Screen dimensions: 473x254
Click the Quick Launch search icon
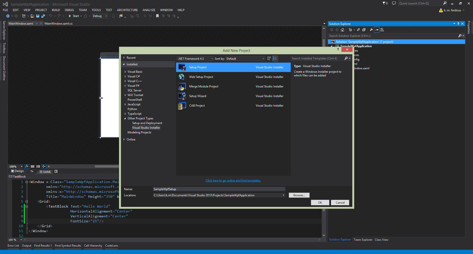point(445,3)
